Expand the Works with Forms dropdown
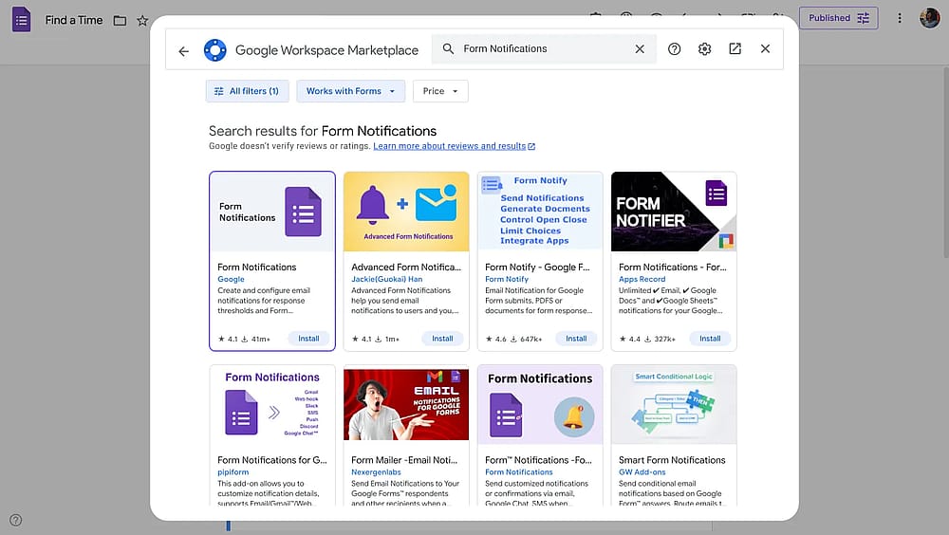The height and width of the screenshot is (535, 949). pos(351,91)
